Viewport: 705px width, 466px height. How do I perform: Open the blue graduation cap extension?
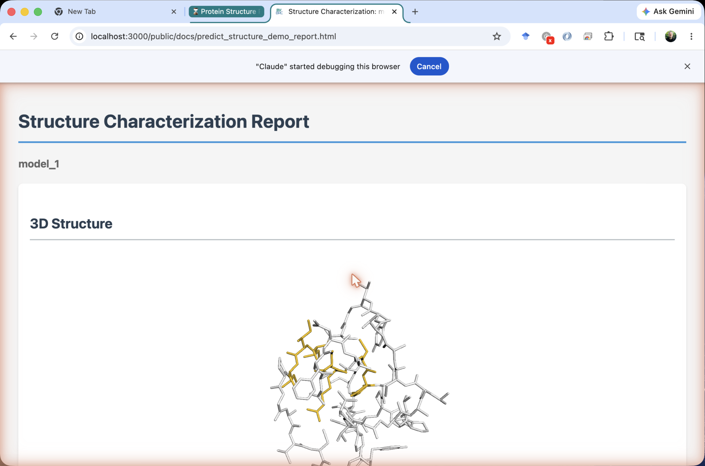pyautogui.click(x=526, y=36)
